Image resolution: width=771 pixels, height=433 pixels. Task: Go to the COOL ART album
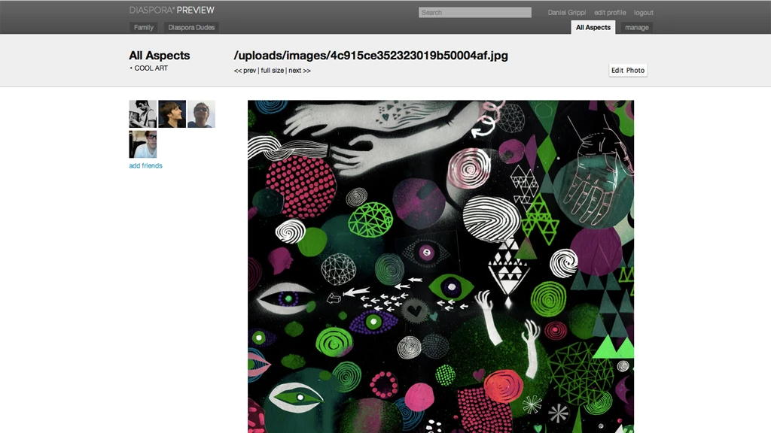pyautogui.click(x=151, y=68)
